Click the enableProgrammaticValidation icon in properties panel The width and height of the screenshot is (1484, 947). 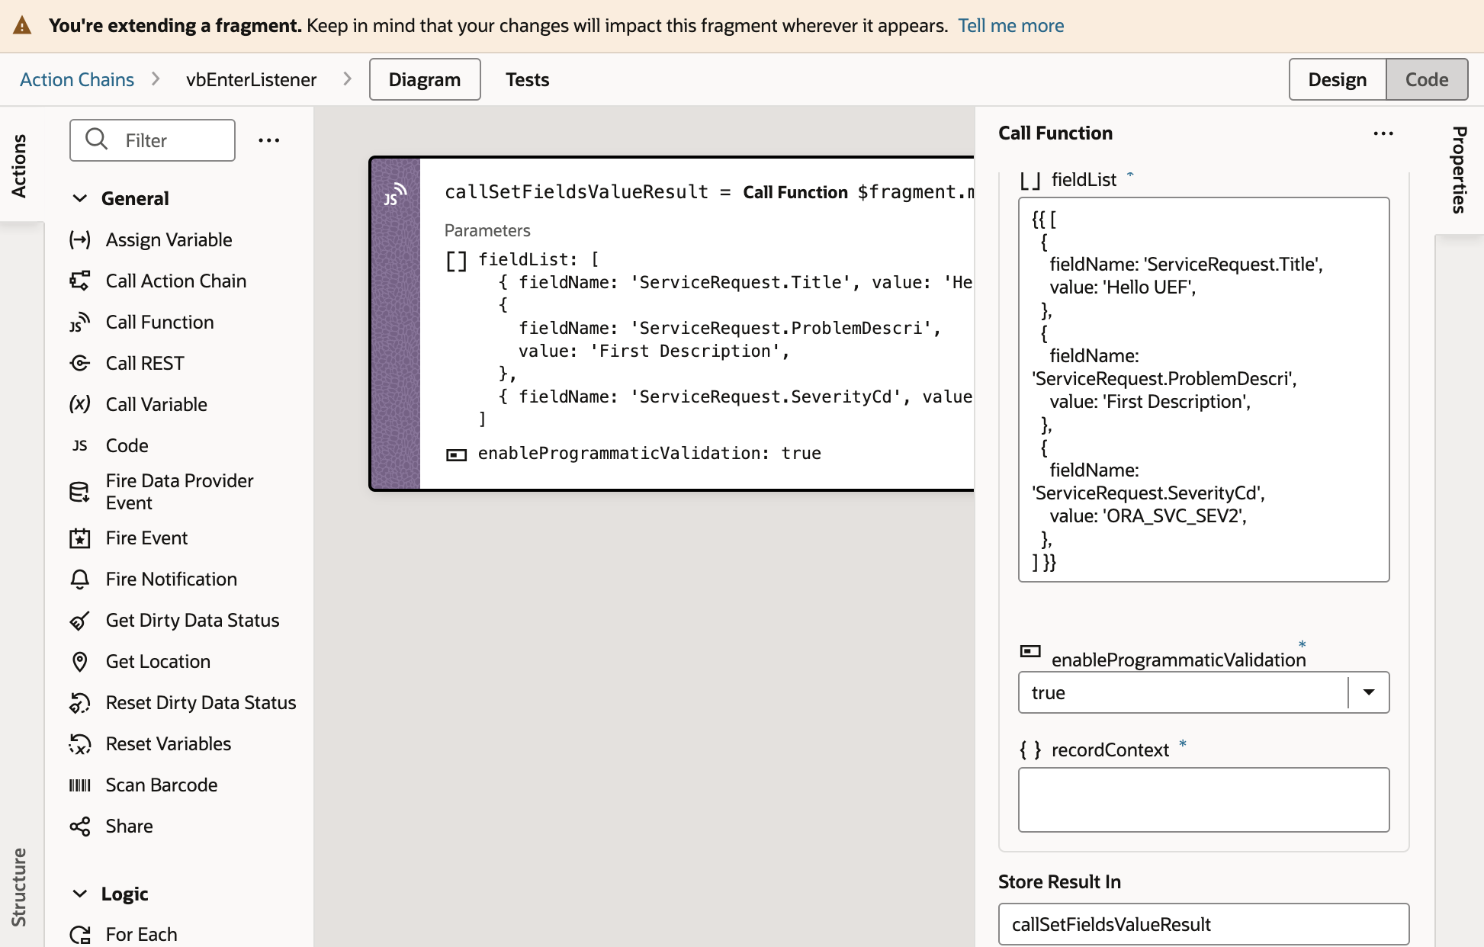[1030, 651]
